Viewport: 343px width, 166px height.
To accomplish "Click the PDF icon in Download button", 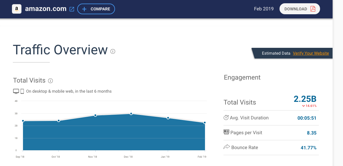I will click(313, 9).
